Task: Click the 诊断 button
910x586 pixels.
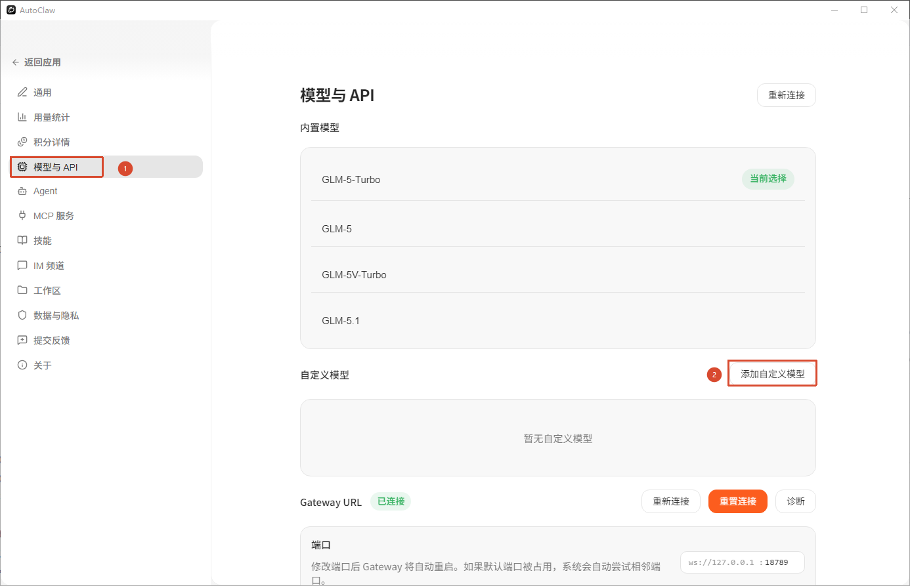Action: click(796, 501)
